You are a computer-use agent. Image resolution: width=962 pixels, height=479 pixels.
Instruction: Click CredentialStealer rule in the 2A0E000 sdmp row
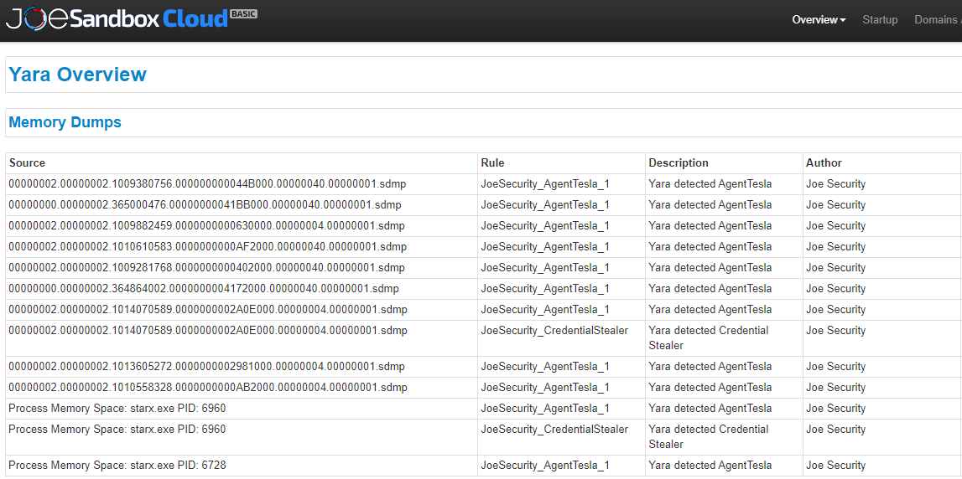(554, 330)
